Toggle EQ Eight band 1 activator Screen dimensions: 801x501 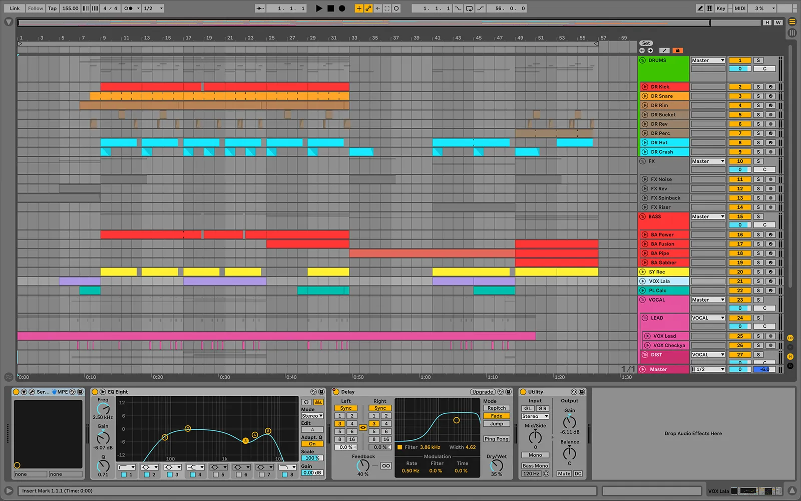pos(124,474)
